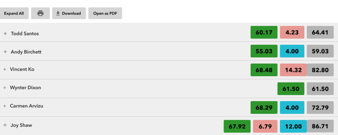Image resolution: width=338 pixels, height=135 pixels.
Task: Select Joy Shaw's blue 12.00 cell
Action: pyautogui.click(x=292, y=126)
